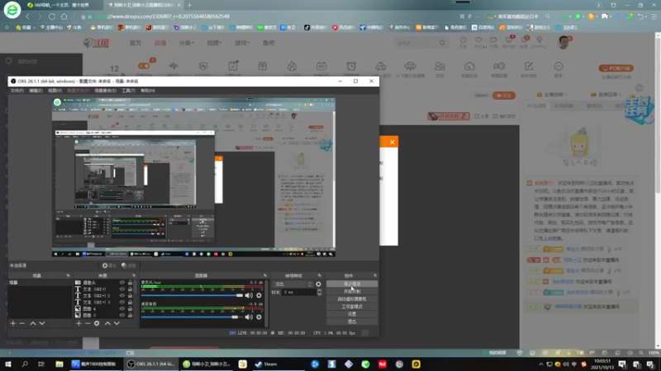661x371 pixels.
Task: Open the 桌面音频 mixer settings gear
Action: click(259, 317)
